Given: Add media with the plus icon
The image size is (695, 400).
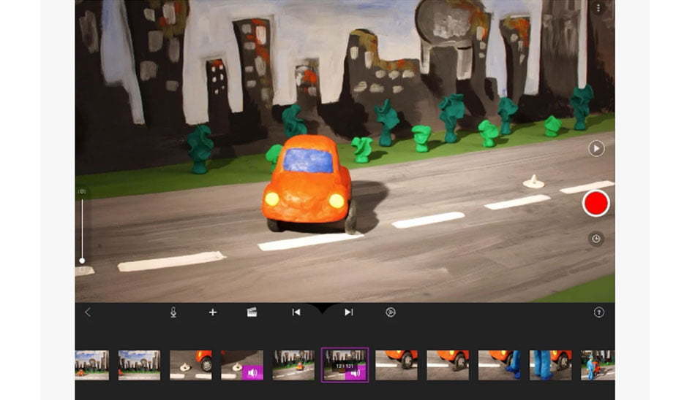Looking at the screenshot, I should 213,312.
